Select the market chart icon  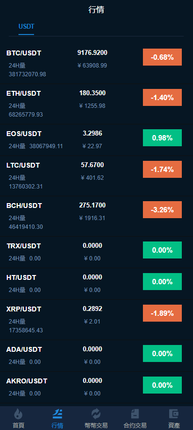point(57,413)
